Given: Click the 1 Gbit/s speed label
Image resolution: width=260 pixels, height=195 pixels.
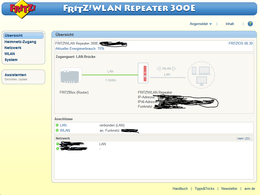Looking at the screenshot, I should click(x=110, y=80).
